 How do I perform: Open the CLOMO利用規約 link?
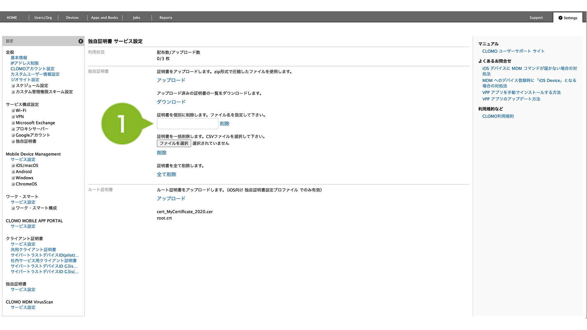[x=498, y=116]
